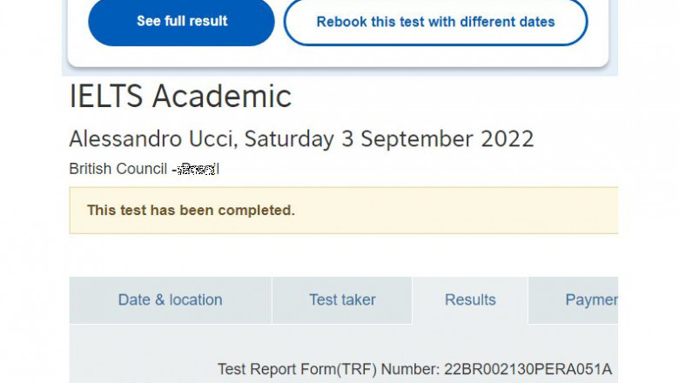Click the blurred location after British Council
Image resolution: width=679 pixels, height=383 pixels.
tap(197, 169)
